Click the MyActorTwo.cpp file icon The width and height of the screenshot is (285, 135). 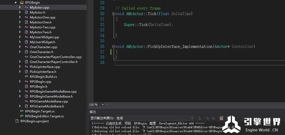click(x=26, y=27)
